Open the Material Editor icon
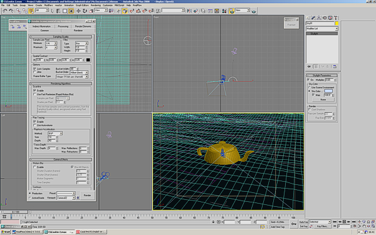 pos(224,11)
